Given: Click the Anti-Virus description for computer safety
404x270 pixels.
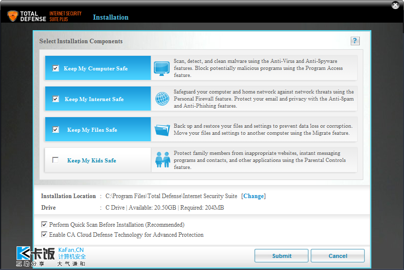Looking at the screenshot, I should click(x=258, y=68).
